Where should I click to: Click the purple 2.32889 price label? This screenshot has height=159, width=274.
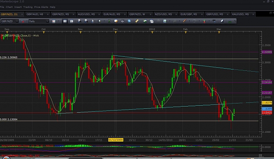coord(267,52)
